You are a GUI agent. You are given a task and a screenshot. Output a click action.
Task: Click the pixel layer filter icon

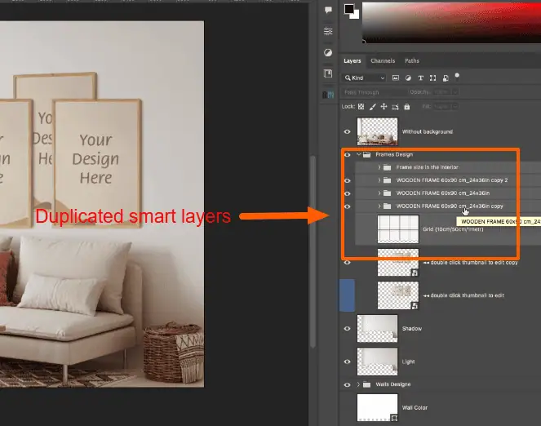point(396,78)
